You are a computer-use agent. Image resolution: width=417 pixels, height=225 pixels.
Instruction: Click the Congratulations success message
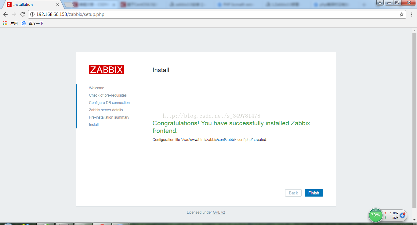(231, 127)
